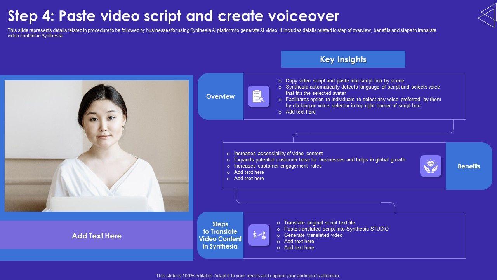This screenshot has height=280, width=497.
Task: Select the Key Insights header box
Action: tap(343, 59)
